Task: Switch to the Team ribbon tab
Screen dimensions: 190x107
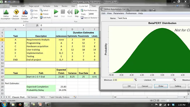Action: coord(94,6)
